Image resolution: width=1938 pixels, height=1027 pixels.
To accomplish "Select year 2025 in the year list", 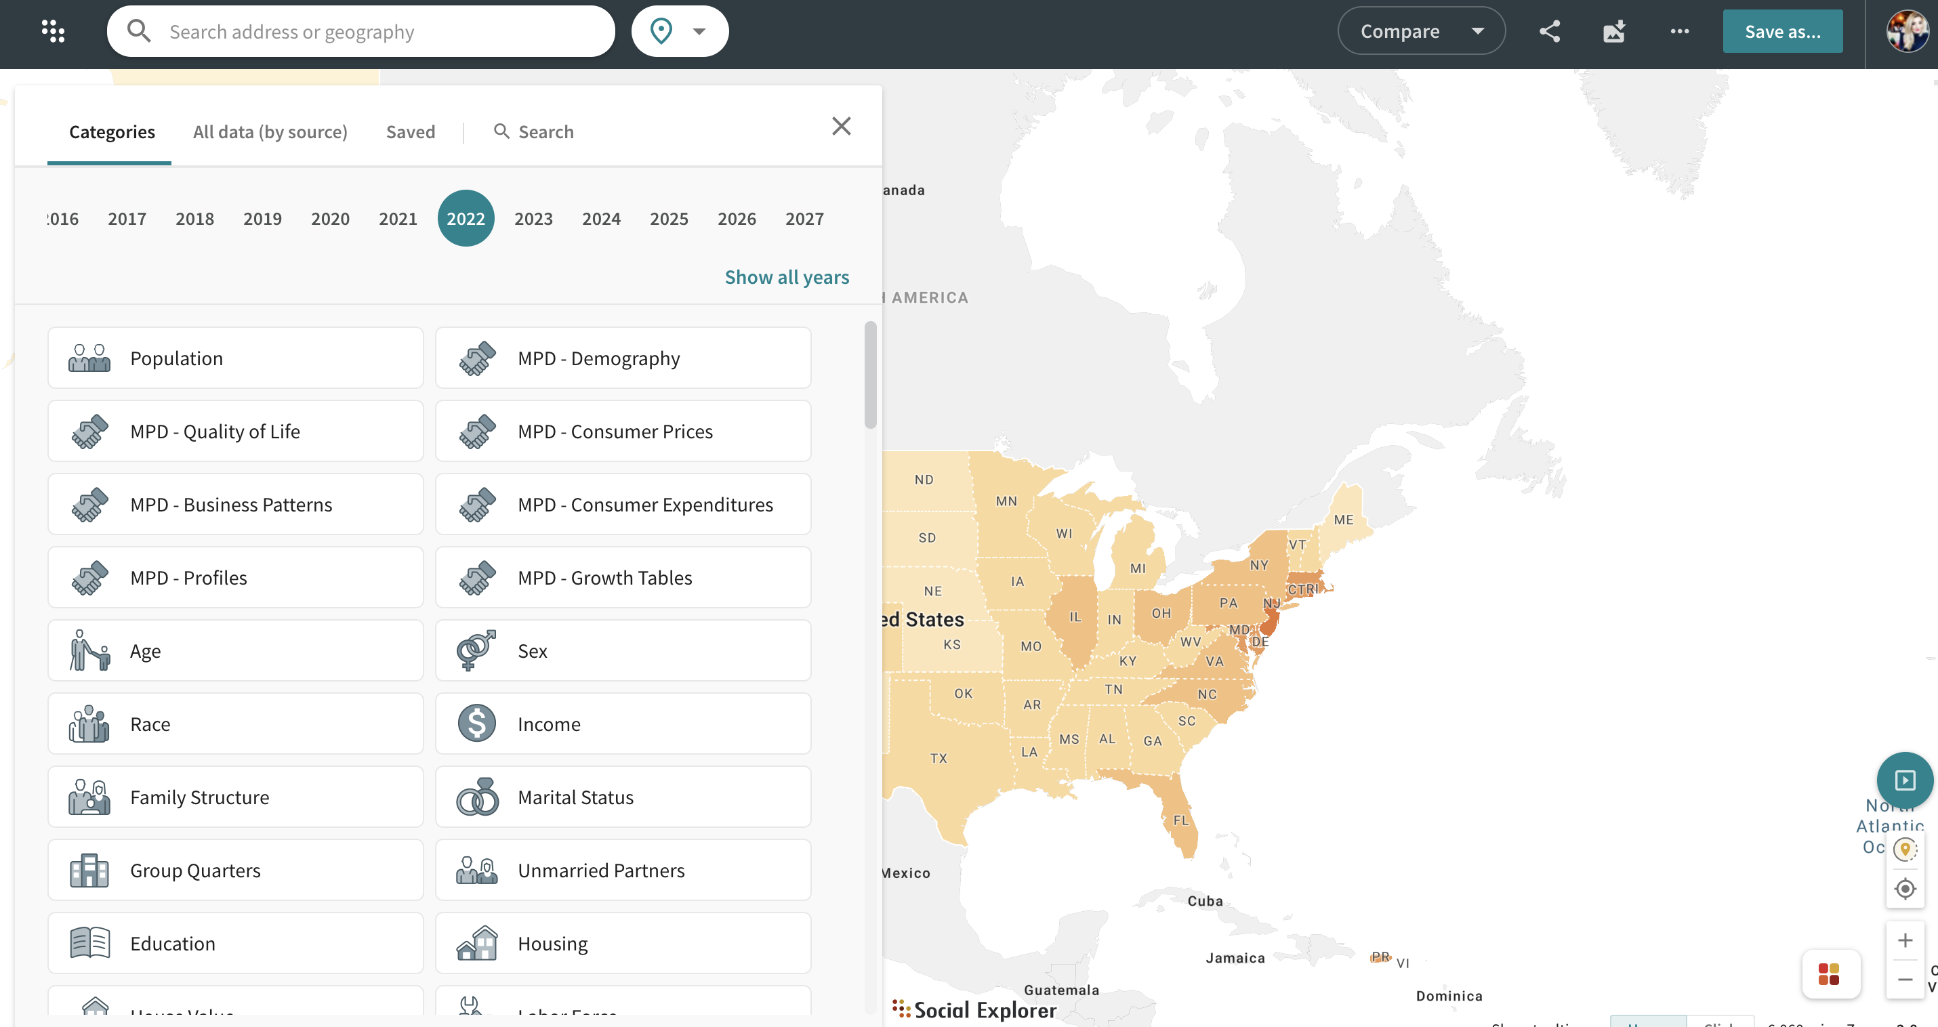I will pyautogui.click(x=668, y=219).
